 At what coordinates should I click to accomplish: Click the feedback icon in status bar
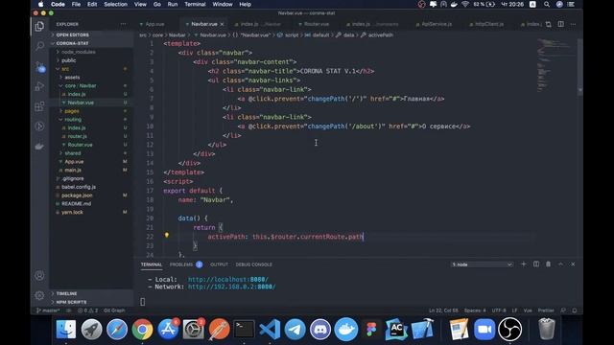(x=563, y=310)
